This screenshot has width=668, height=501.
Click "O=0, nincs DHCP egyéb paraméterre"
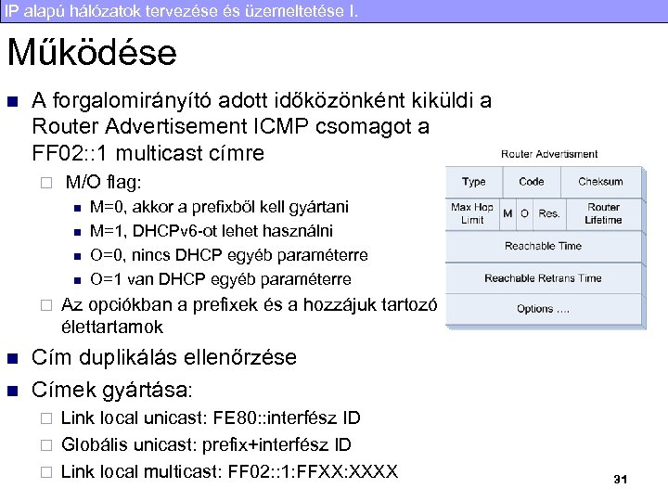(229, 255)
